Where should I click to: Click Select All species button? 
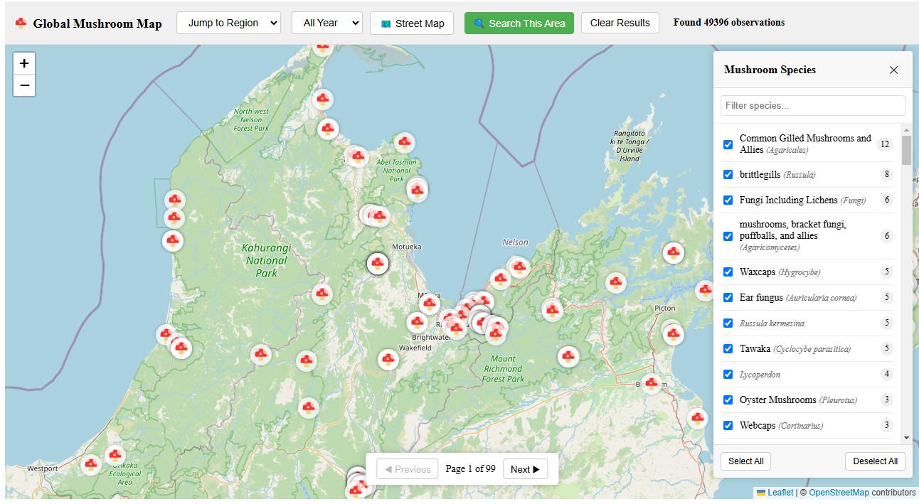coord(745,461)
